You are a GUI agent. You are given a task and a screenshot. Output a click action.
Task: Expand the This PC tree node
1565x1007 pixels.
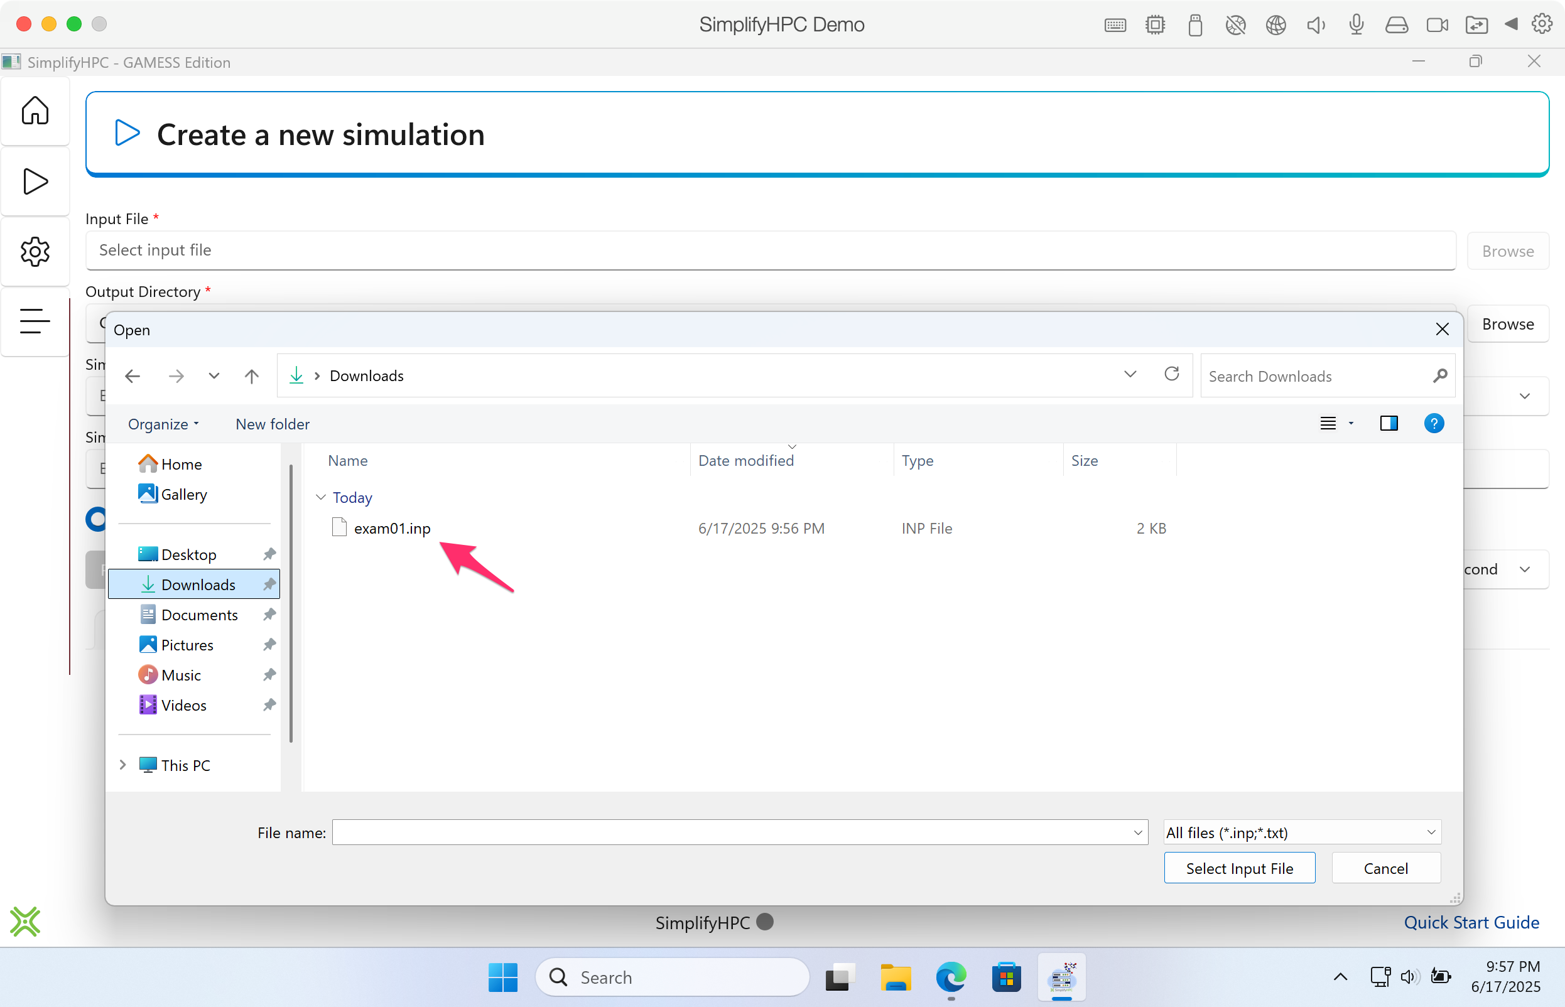tap(123, 765)
